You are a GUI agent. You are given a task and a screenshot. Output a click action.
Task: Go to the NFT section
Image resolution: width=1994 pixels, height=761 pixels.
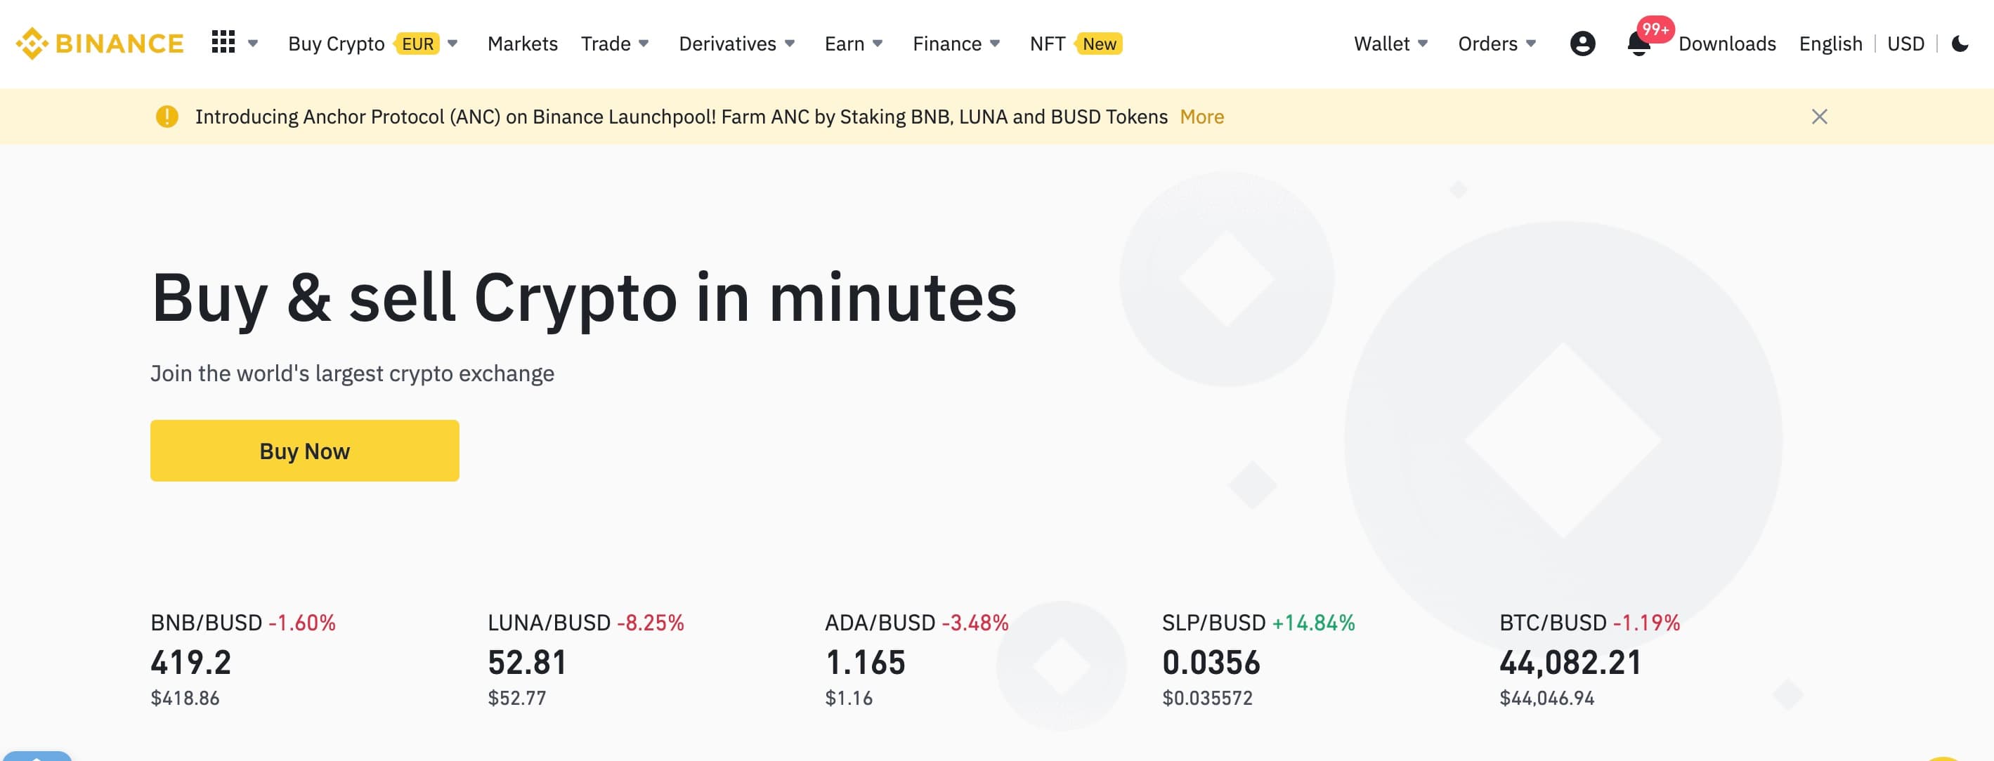click(x=1048, y=44)
